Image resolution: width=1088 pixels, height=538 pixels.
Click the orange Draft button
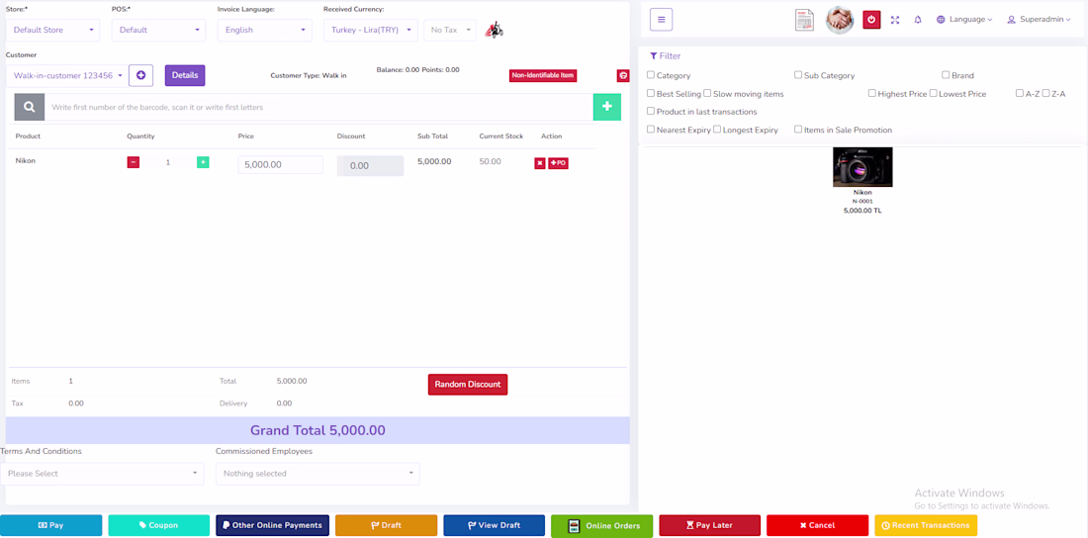pos(387,525)
